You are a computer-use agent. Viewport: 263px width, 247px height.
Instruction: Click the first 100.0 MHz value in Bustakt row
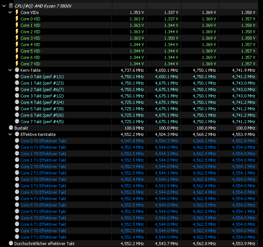pyautogui.click(x=134, y=128)
